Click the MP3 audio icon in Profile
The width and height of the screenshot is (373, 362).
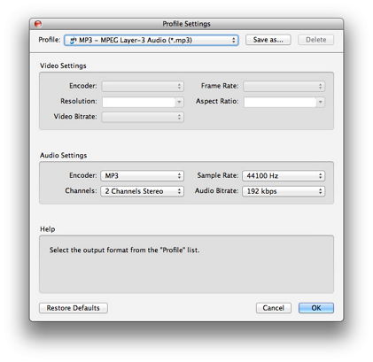(73, 41)
